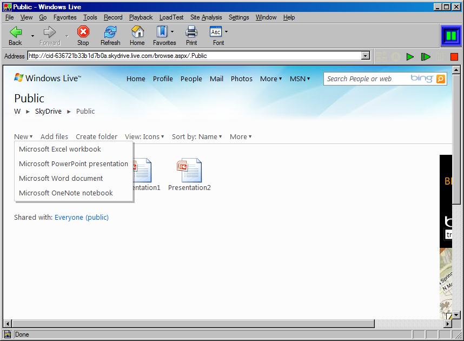Open the Settings menu

(239, 17)
